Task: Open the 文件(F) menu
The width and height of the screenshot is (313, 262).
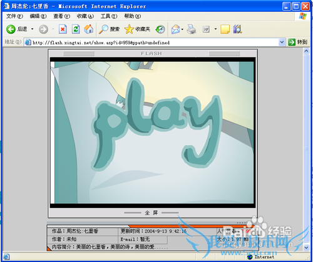Action: [14, 16]
